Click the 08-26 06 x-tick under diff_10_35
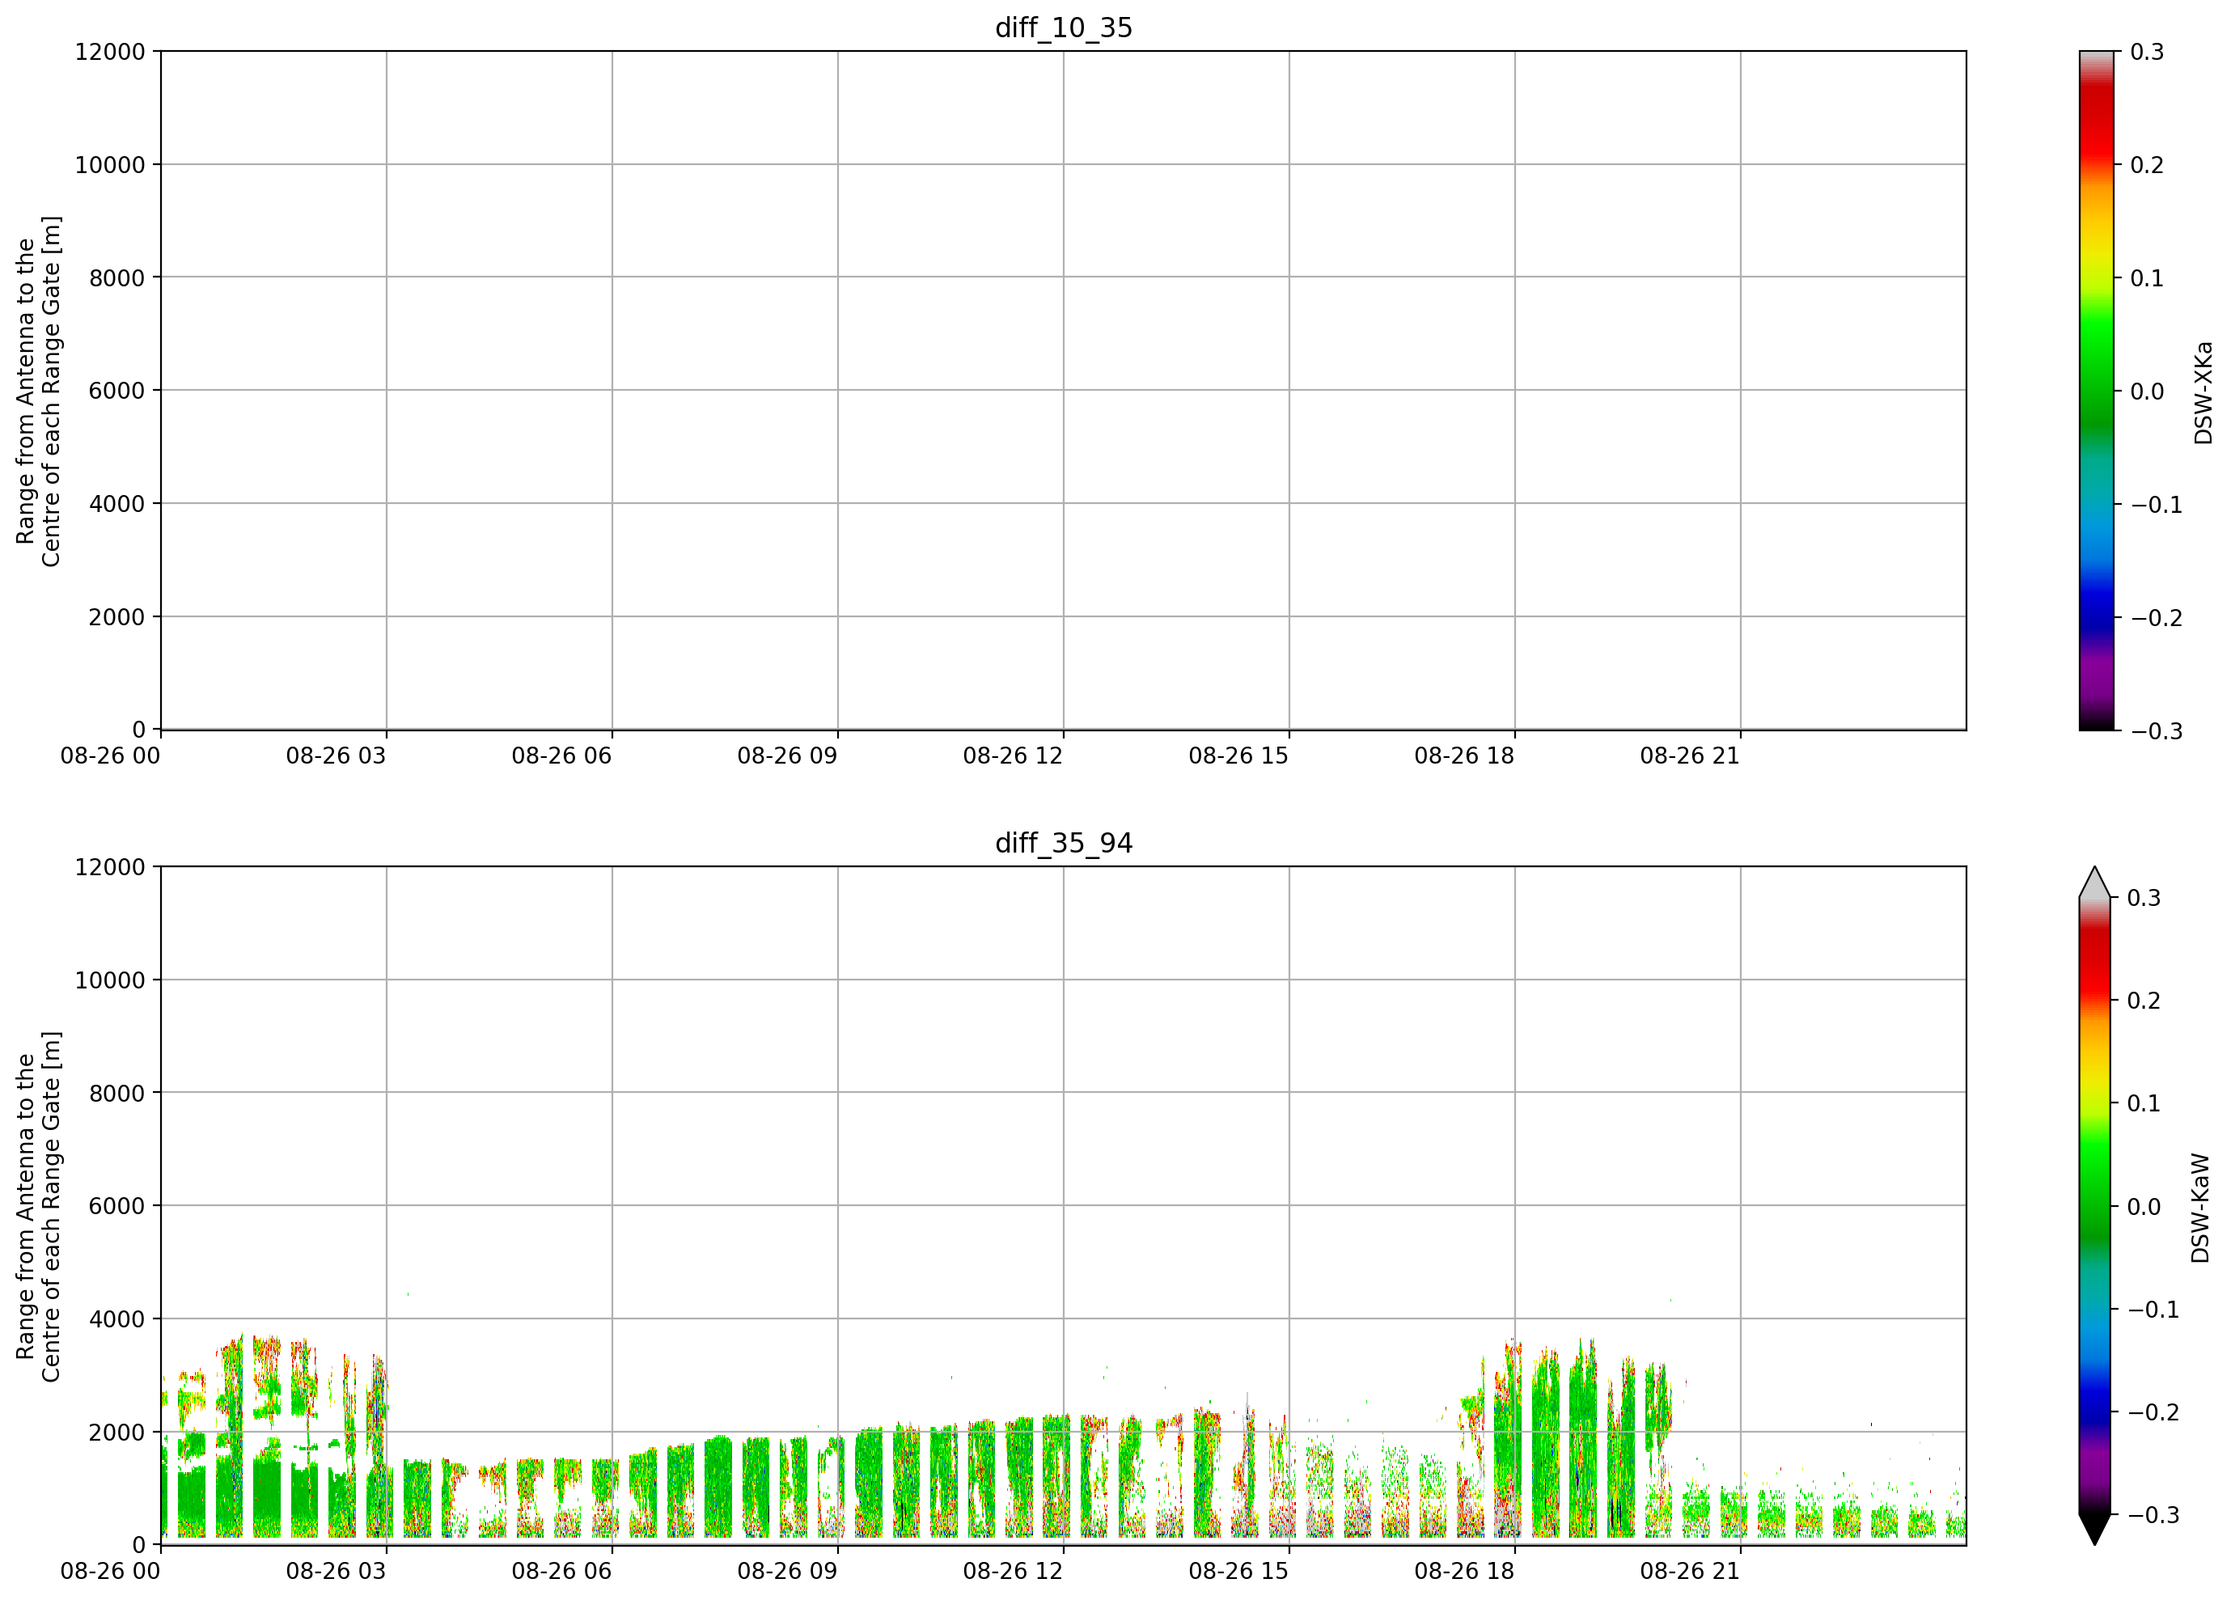Screen dimensions: 2231x1600 click(561, 756)
